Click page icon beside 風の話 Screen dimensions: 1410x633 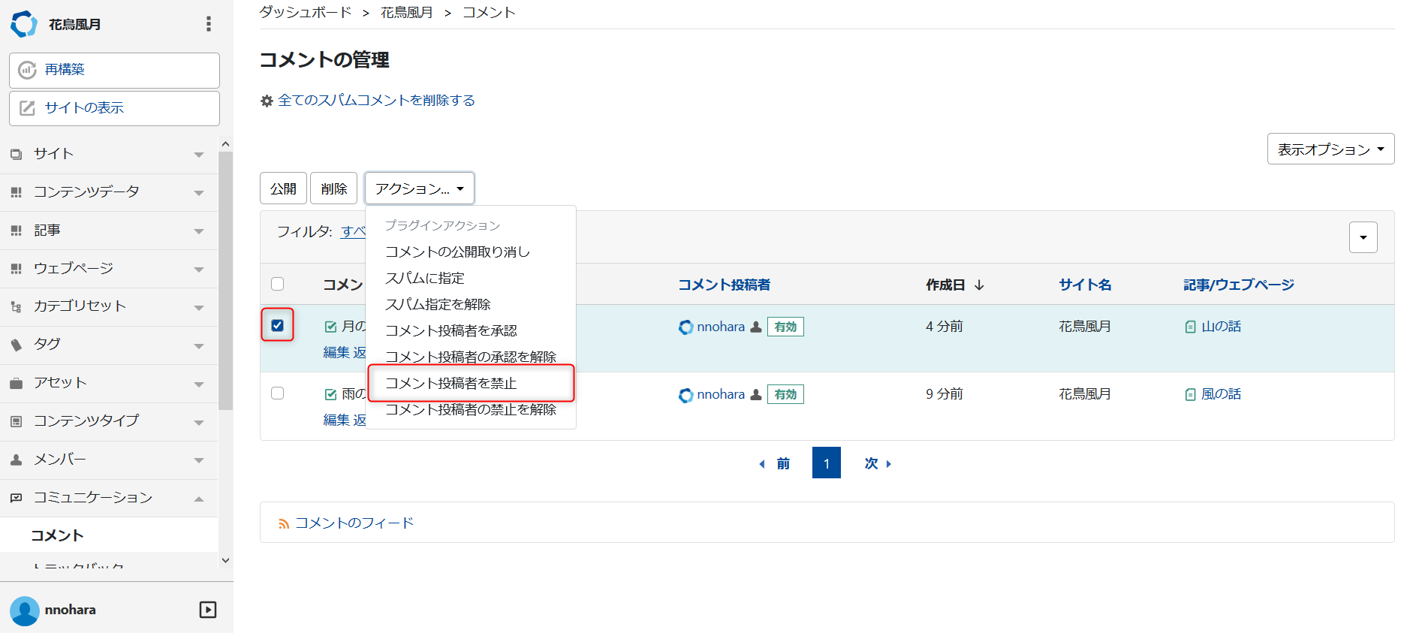click(x=1190, y=395)
